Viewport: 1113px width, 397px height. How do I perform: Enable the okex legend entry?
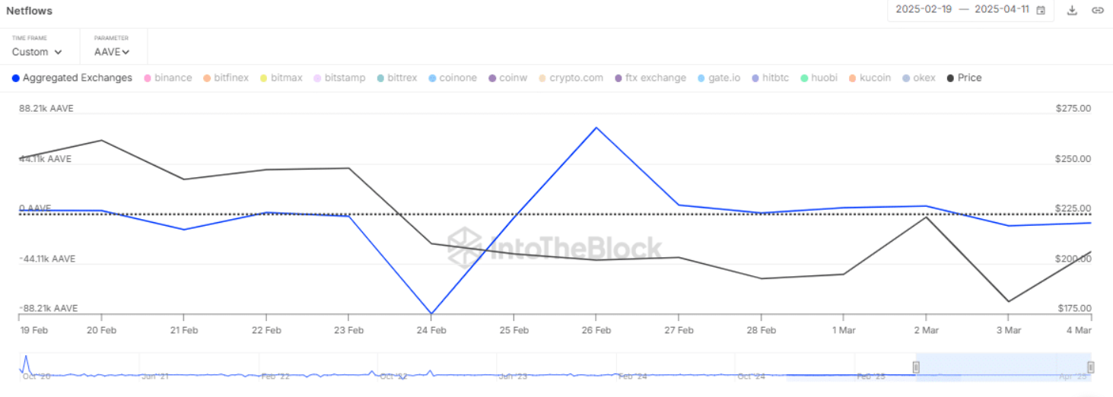point(919,78)
